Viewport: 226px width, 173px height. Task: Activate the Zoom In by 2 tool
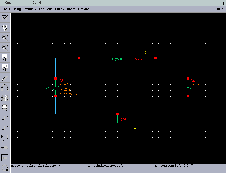[x=5, y=38]
